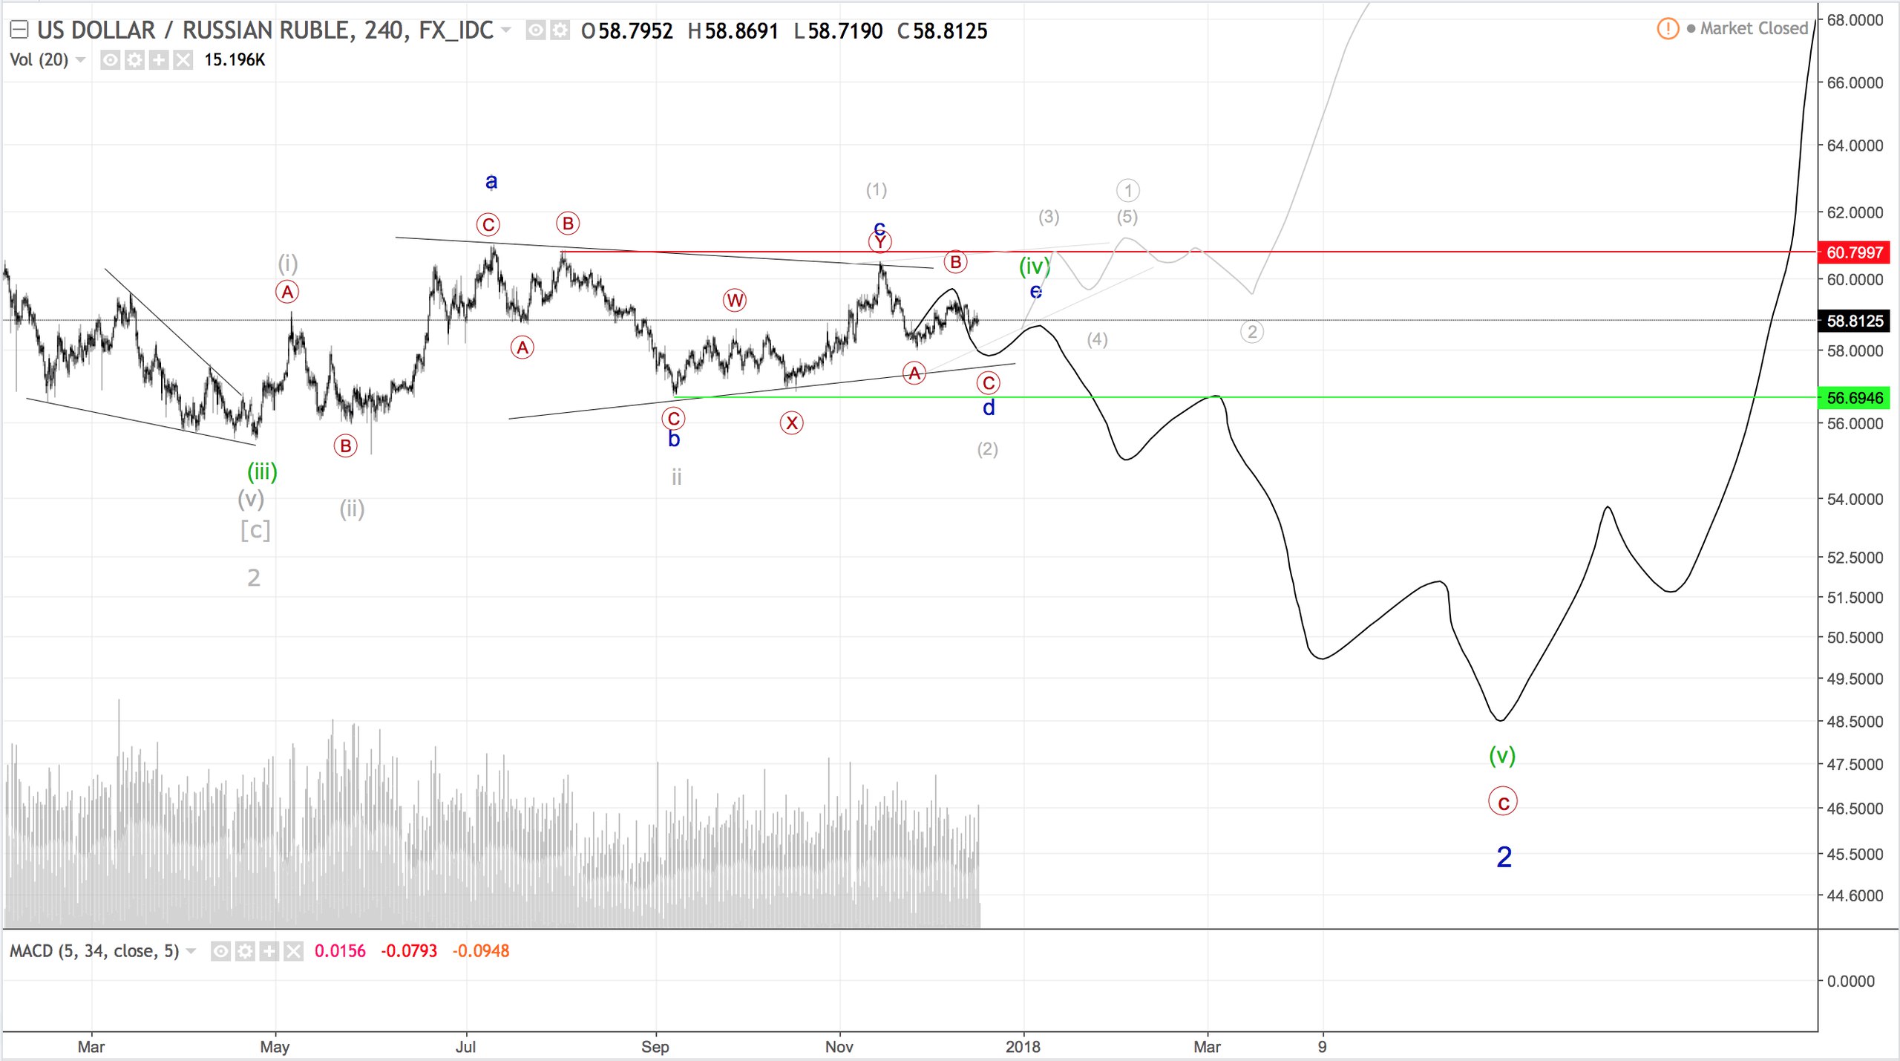This screenshot has width=1900, height=1061.
Task: Click plus icon beside MACD indicator
Action: 269,951
